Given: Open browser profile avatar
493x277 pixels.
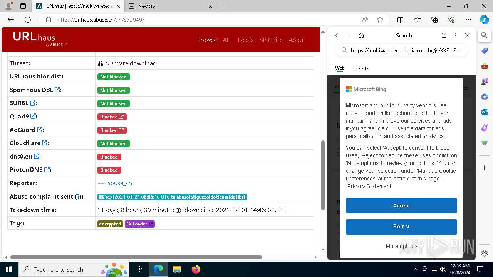Looking at the screenshot, I should coord(8,6).
